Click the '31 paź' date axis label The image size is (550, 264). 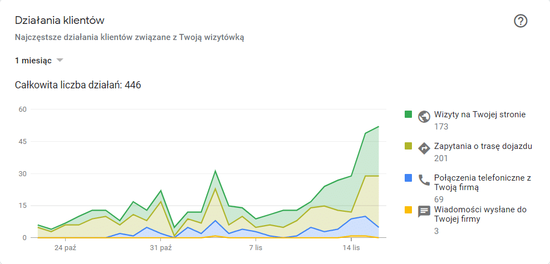160,247
